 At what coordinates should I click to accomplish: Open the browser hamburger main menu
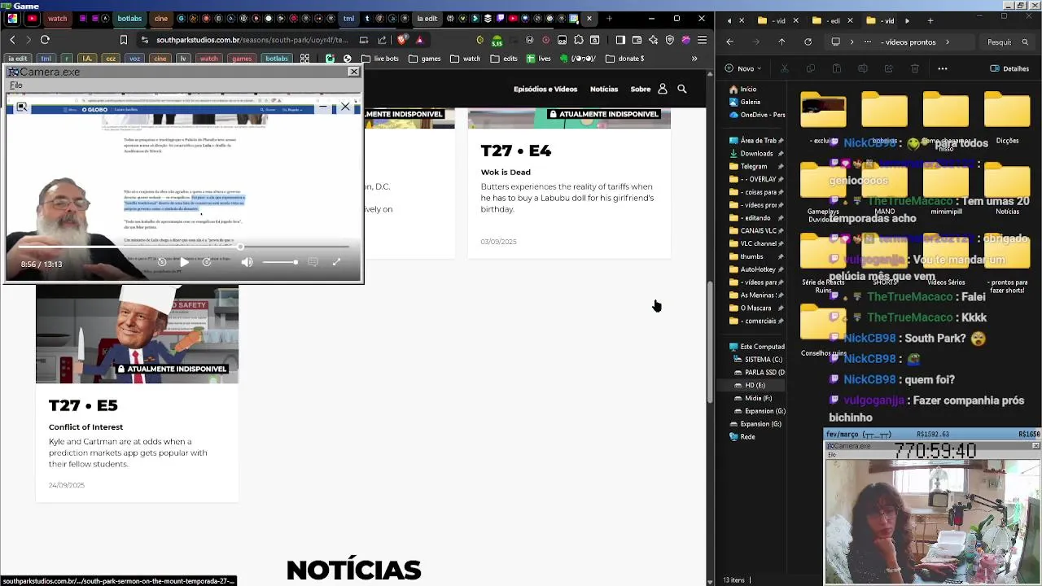point(702,40)
